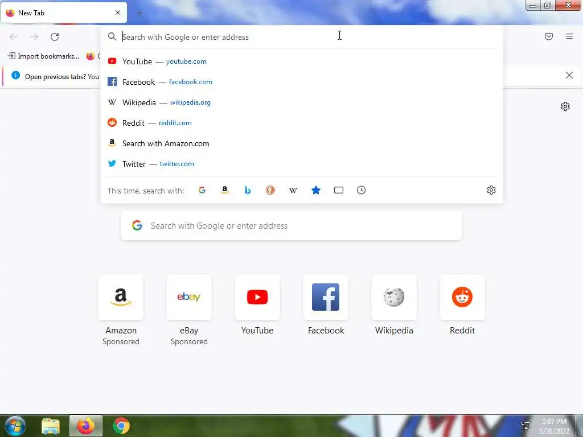Select Search with Amazon.com suggestion
Viewport: 583px width, 437px height.
[x=301, y=143]
